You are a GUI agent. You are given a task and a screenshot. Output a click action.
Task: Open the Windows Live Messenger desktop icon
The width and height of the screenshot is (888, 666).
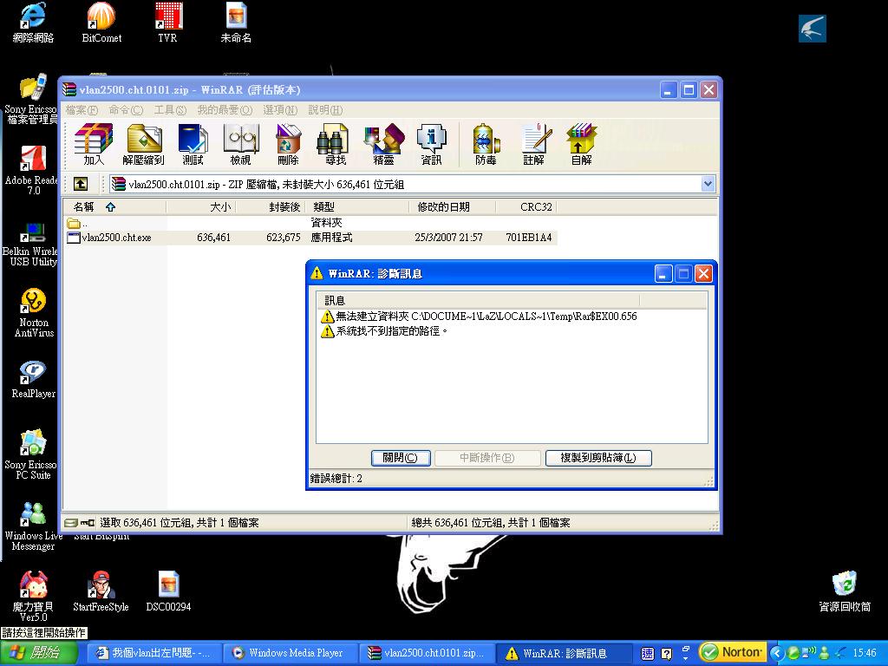(33, 526)
